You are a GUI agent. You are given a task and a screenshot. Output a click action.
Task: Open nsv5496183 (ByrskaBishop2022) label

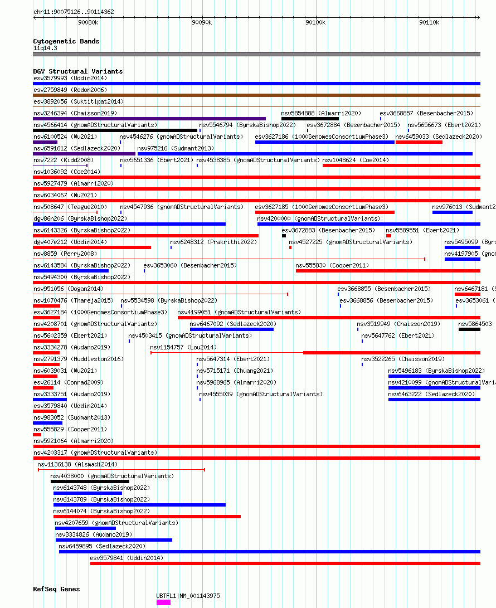[437, 370]
